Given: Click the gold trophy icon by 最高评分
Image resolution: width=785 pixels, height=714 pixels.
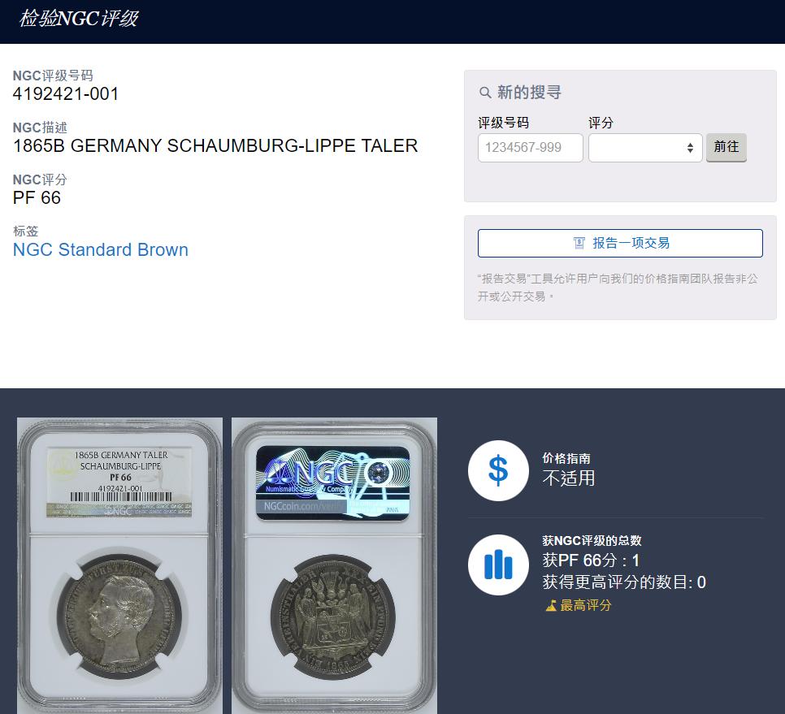Looking at the screenshot, I should pos(551,605).
